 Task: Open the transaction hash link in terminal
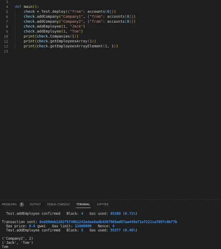[108, 222]
